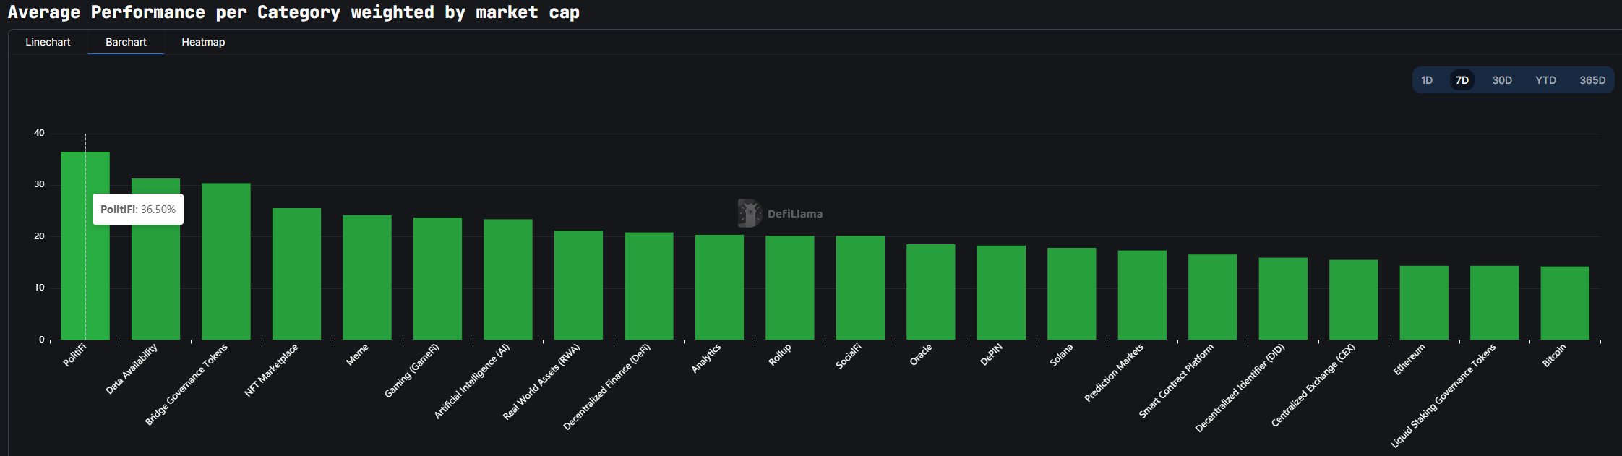This screenshot has width=1622, height=456.
Task: Switch to the Linechart tab
Action: (48, 42)
